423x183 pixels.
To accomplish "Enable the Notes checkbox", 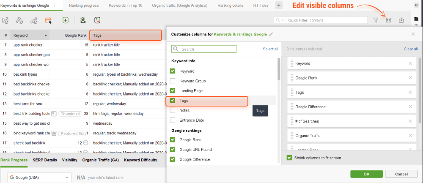I will 173,110.
